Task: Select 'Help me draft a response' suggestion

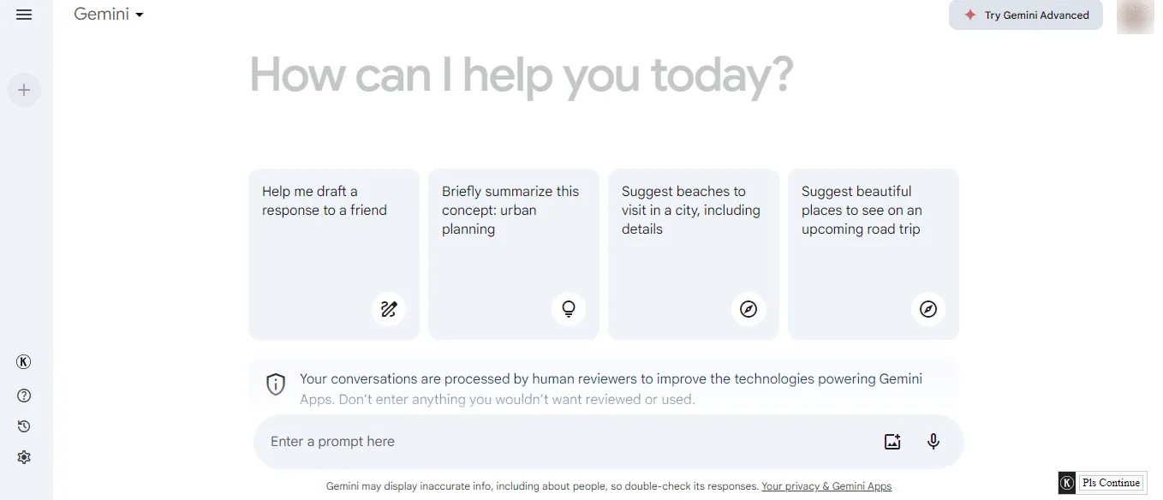Action: coord(334,254)
